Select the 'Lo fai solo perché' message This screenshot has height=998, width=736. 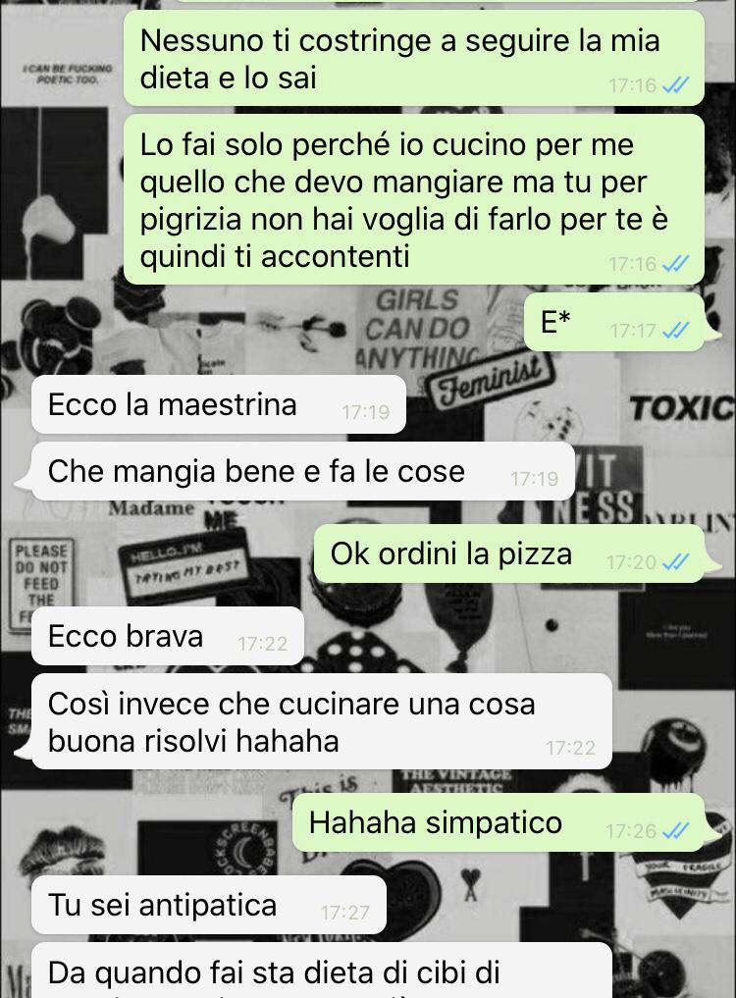click(414, 200)
